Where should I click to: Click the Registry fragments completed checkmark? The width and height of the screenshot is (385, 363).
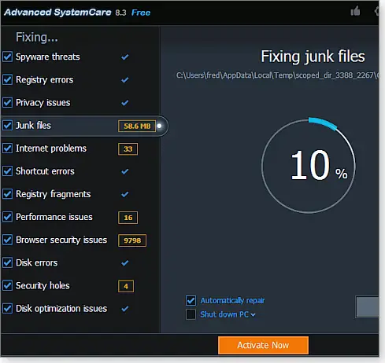[125, 194]
